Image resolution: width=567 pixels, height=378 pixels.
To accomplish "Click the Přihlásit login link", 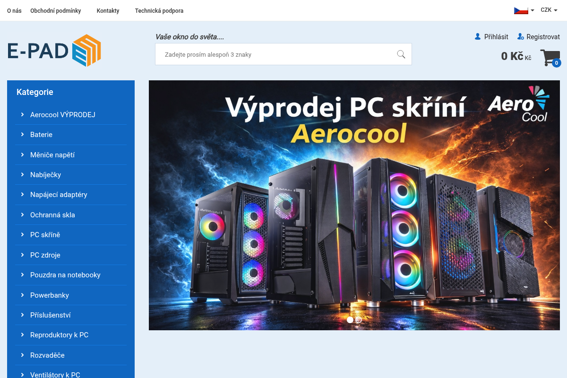I will (x=496, y=37).
